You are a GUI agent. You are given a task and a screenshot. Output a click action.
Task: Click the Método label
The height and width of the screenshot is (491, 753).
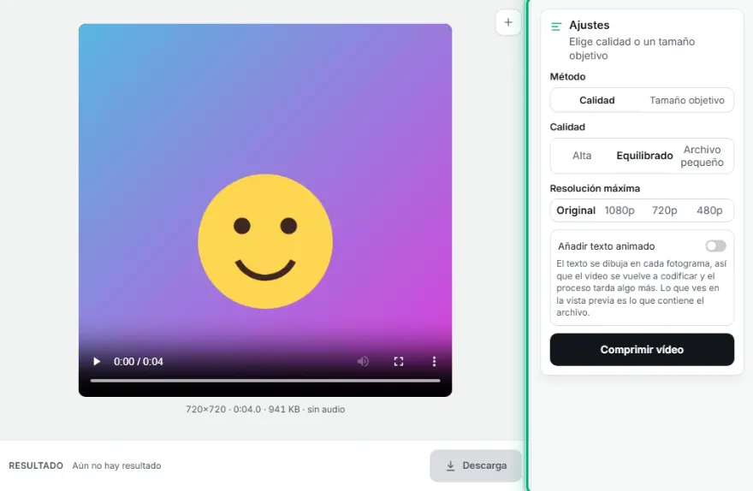[x=567, y=76]
